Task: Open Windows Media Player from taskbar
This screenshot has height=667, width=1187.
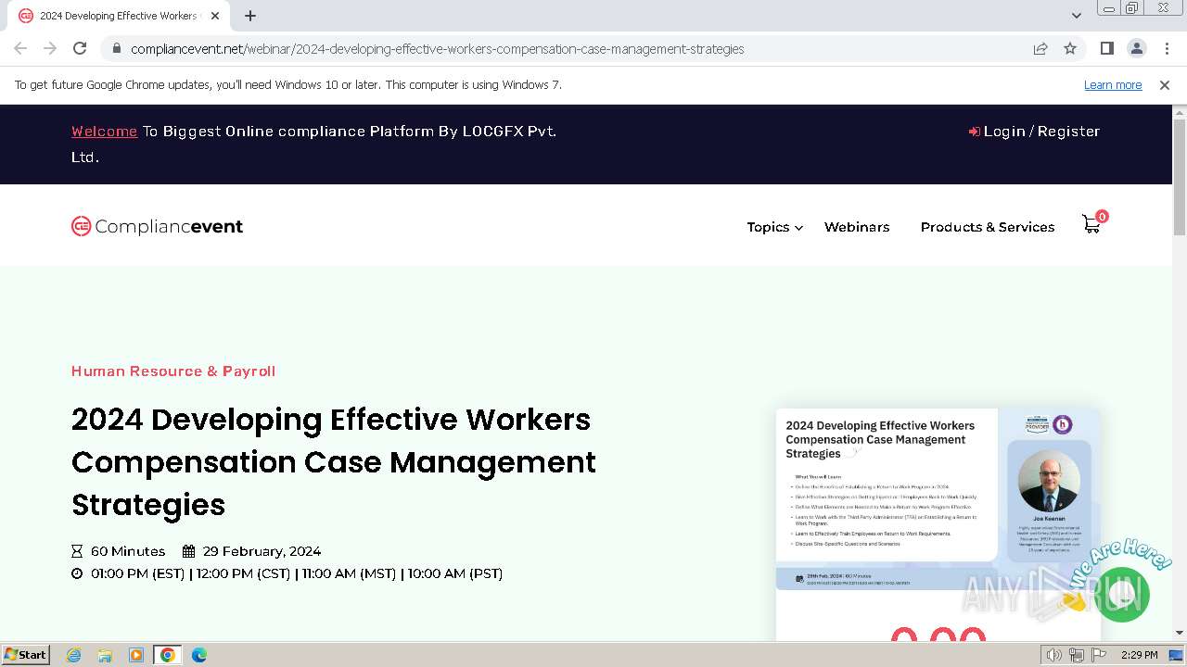Action: tap(136, 655)
